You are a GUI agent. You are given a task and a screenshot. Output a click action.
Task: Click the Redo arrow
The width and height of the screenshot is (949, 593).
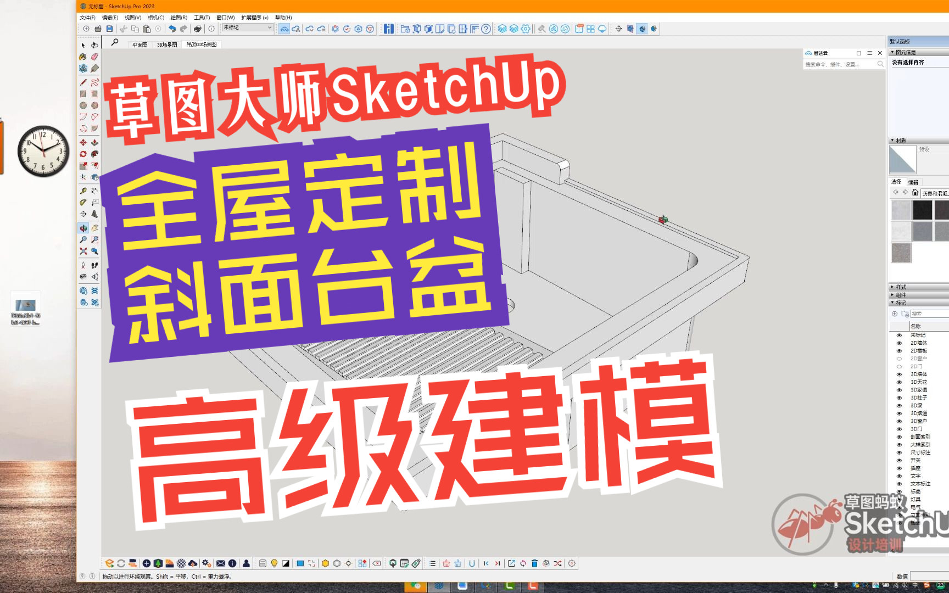click(x=183, y=29)
